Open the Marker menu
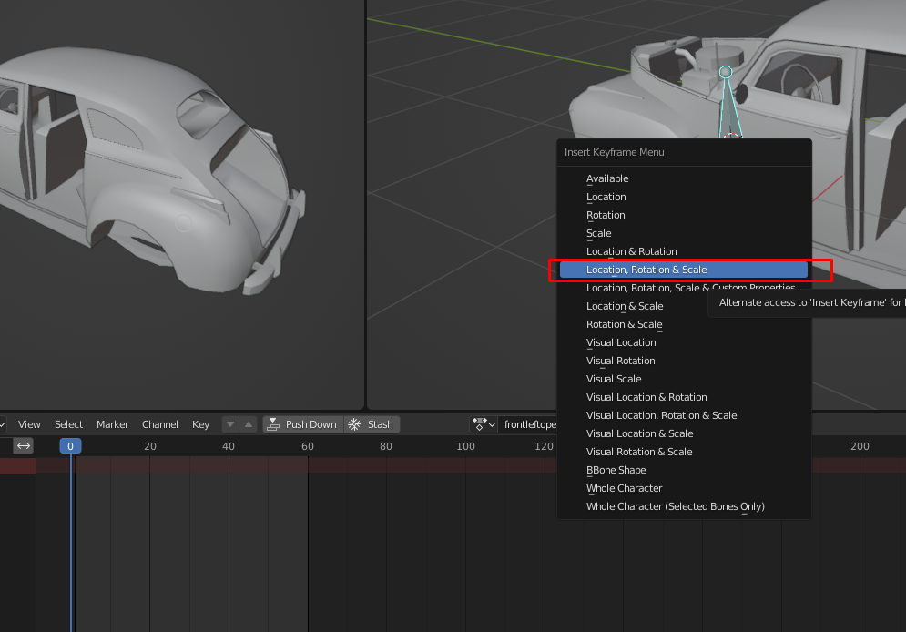 tap(113, 424)
